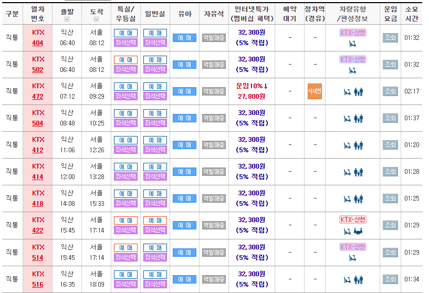Click the facing-seats table icon for KTX 422
This screenshot has width=429, height=293.
358,232
